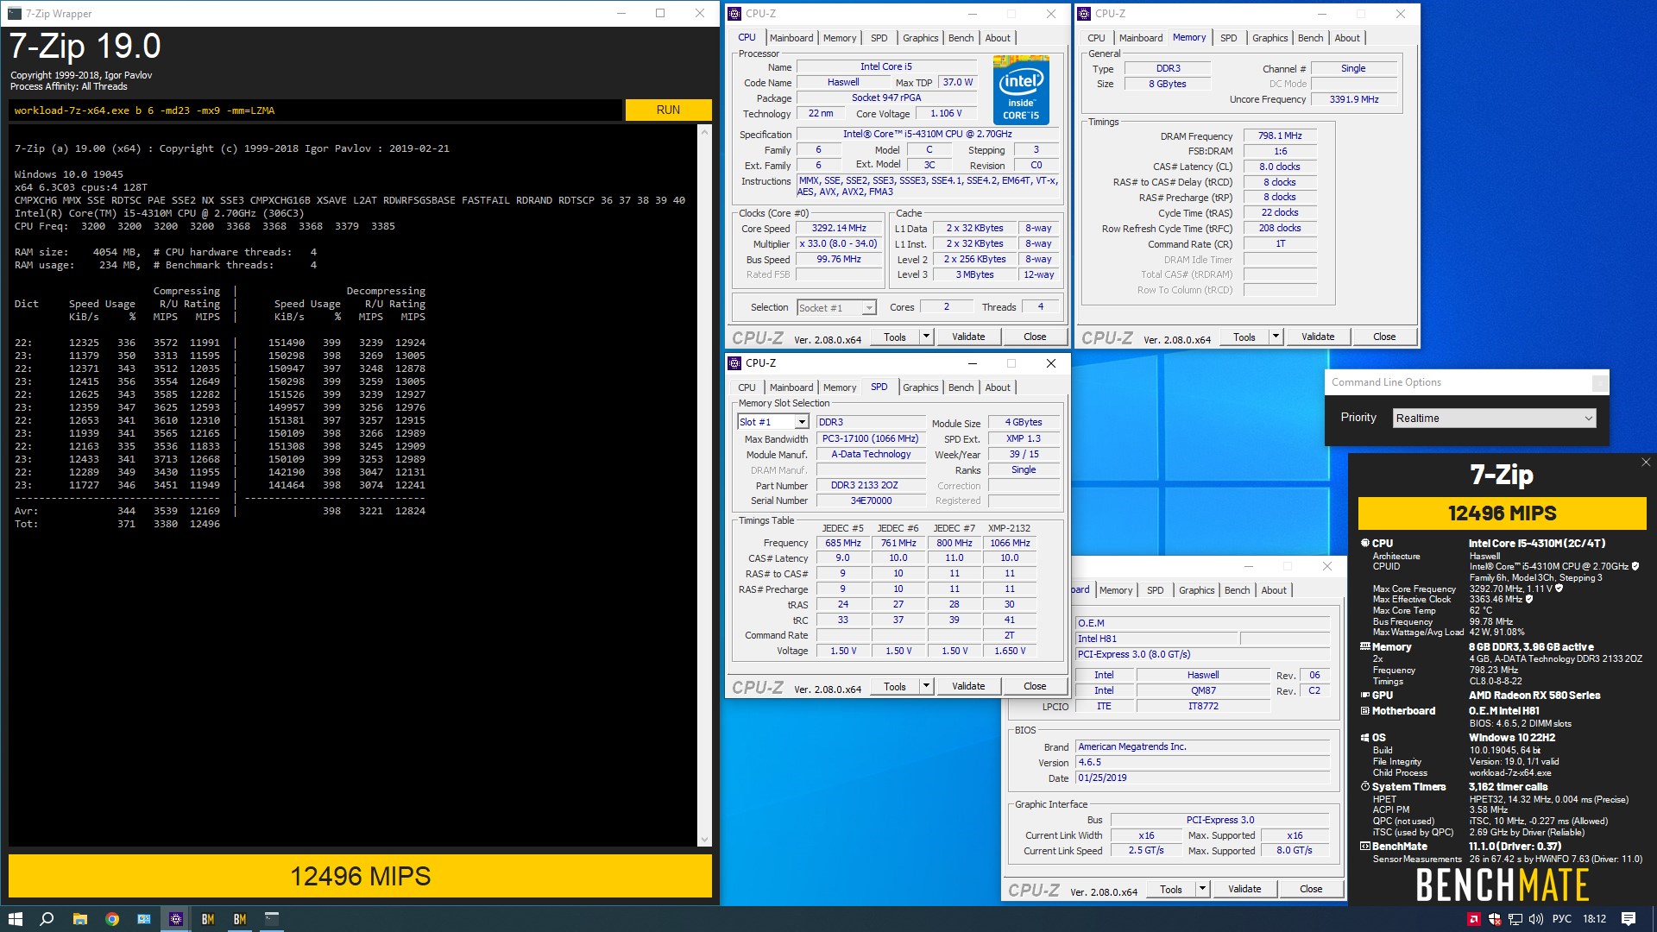Viewport: 1657px width, 932px height.
Task: Click the Module Manuf. A-Data Technology field
Action: click(x=871, y=454)
